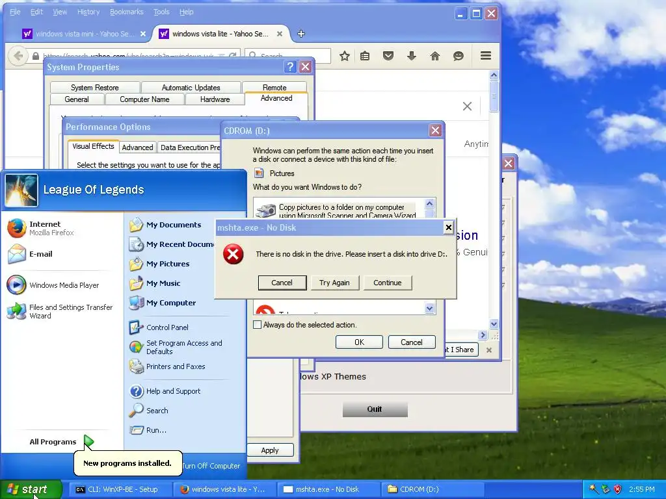Go to Firefox home page icon
Viewport: 666px width, 499px height.
click(x=435, y=56)
